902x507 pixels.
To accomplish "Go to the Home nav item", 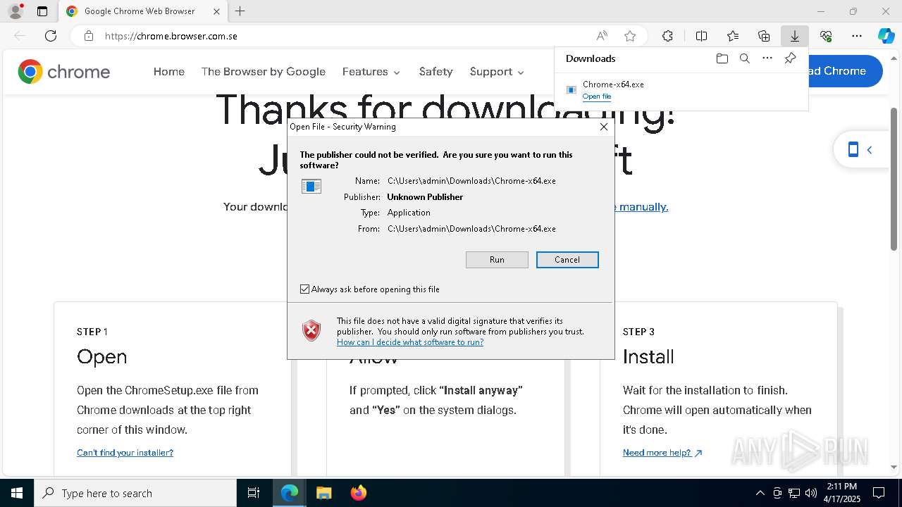I will pyautogui.click(x=169, y=72).
